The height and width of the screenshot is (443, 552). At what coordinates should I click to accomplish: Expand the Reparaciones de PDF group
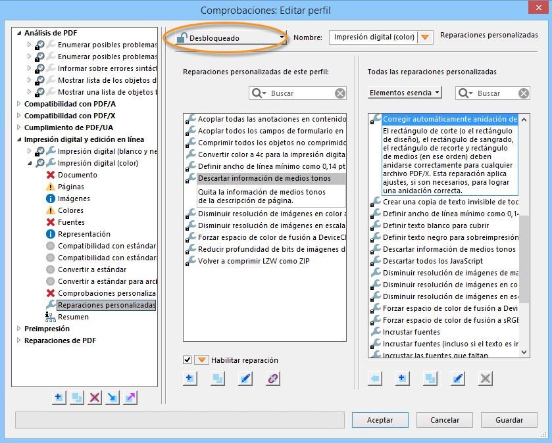pyautogui.click(x=19, y=340)
